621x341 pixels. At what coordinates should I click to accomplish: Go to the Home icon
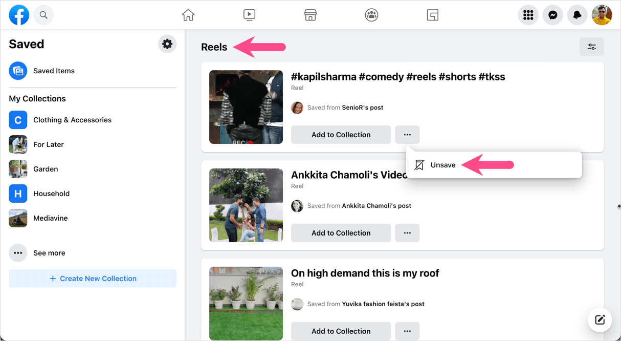188,15
